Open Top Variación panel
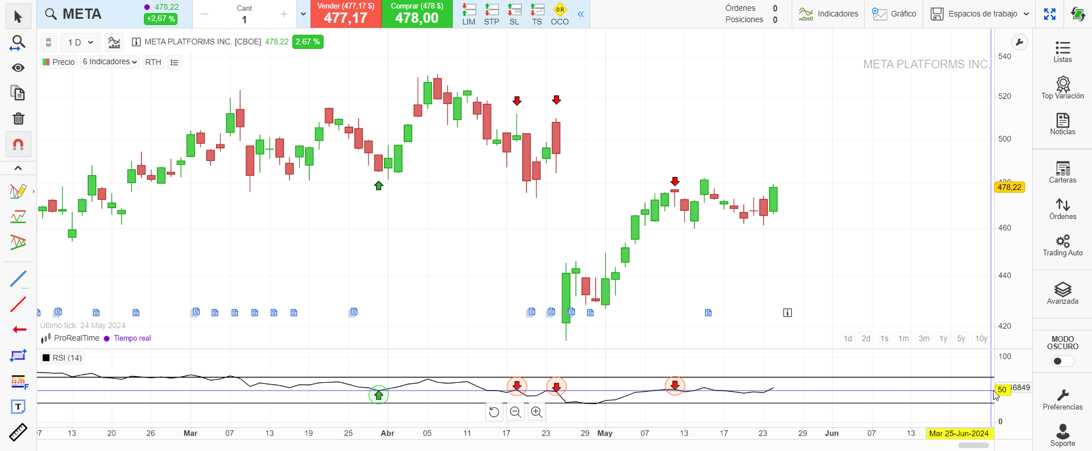The height and width of the screenshot is (451, 1092). pyautogui.click(x=1062, y=88)
